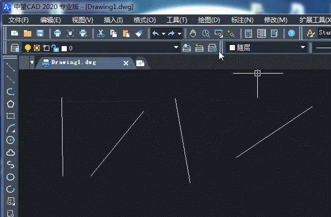Make object's layer current
Viewport: 331px width, 217px height.
[187, 48]
